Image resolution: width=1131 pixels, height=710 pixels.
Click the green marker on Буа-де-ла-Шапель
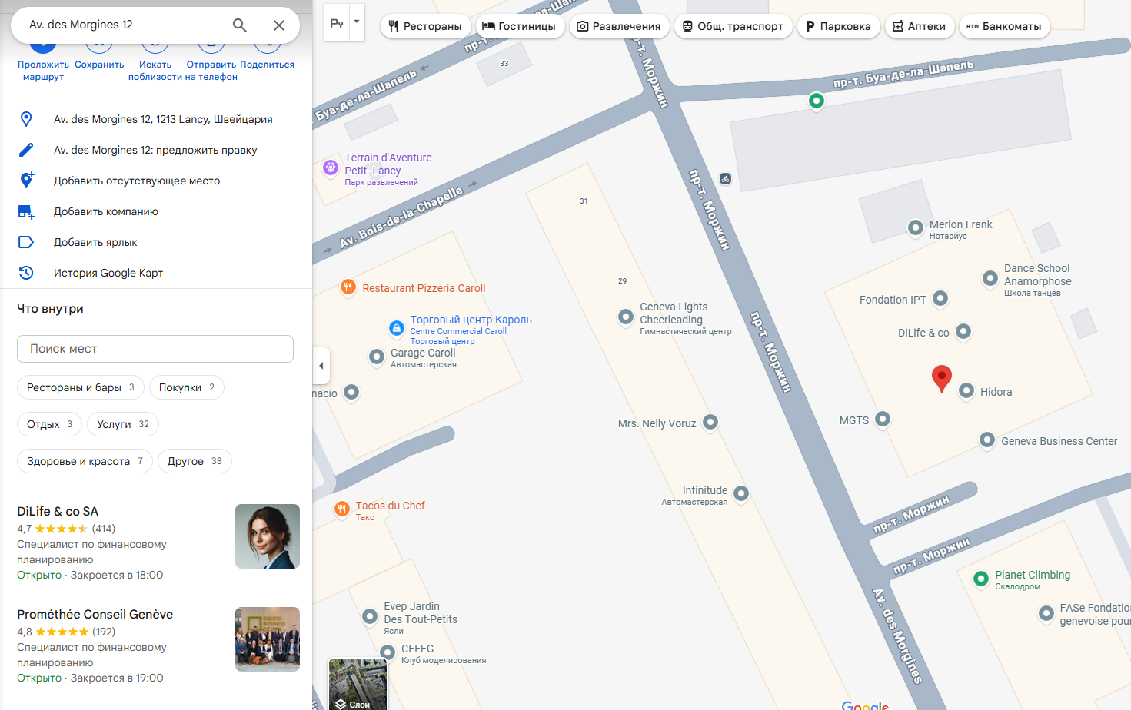[x=817, y=101]
